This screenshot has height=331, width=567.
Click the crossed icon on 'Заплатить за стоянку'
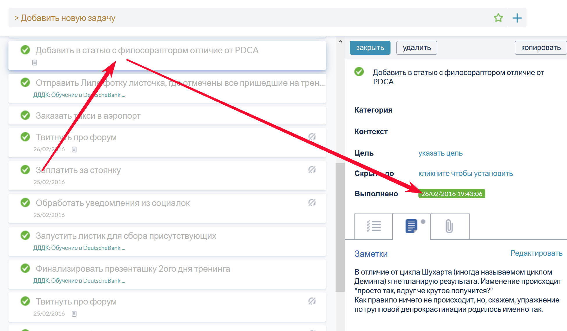312,170
